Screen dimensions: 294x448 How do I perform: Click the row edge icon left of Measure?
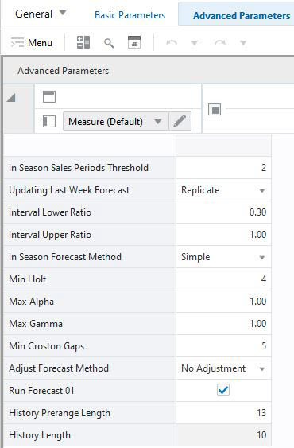(49, 122)
